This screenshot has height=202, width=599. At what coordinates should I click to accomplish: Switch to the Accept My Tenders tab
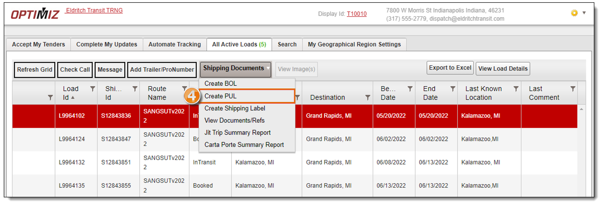point(38,45)
